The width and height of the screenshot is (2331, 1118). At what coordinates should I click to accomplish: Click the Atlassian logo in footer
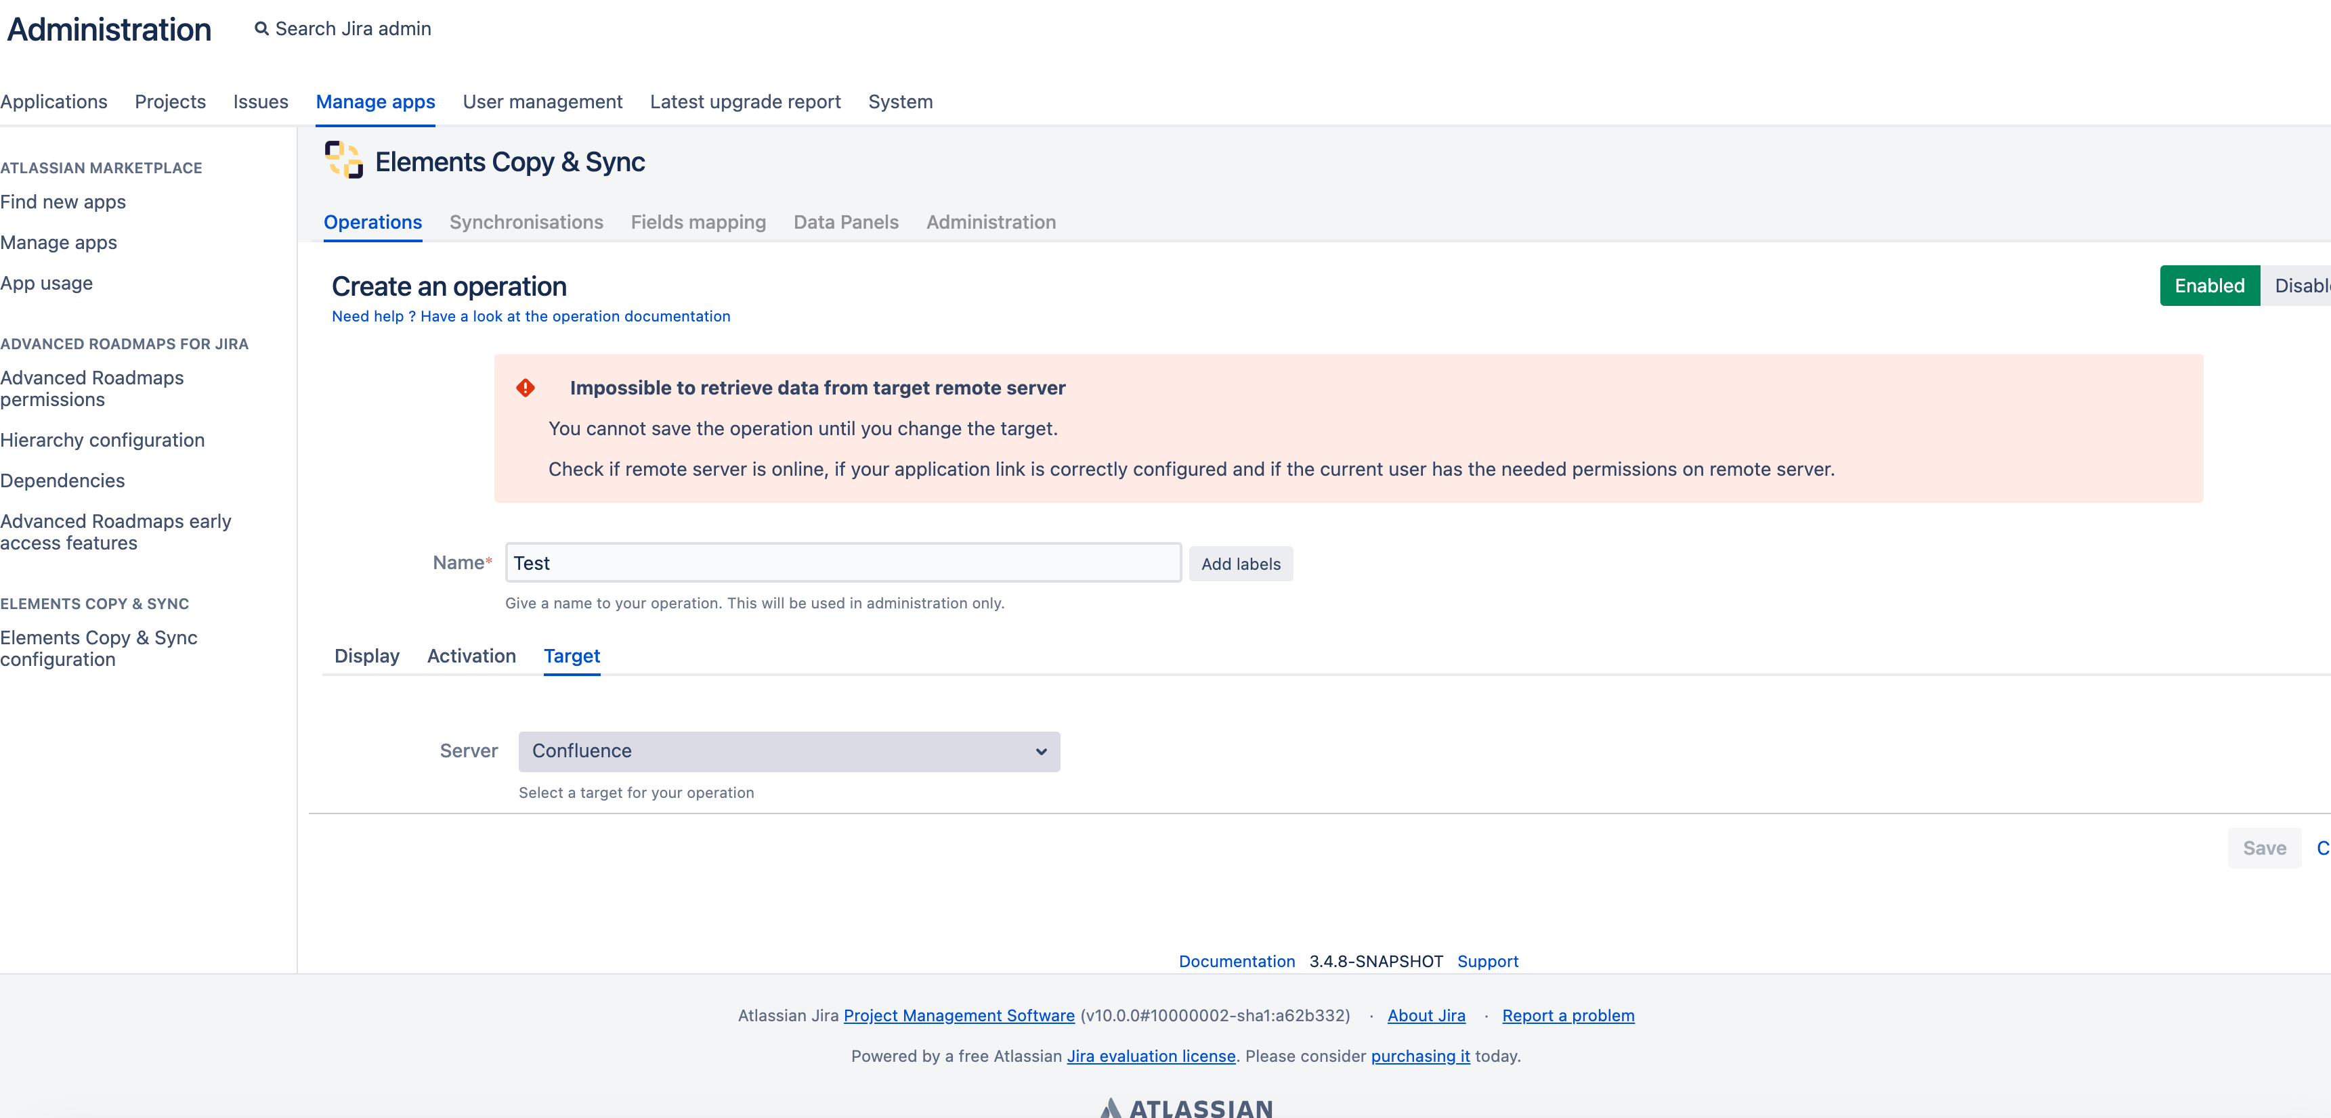[x=1185, y=1107]
